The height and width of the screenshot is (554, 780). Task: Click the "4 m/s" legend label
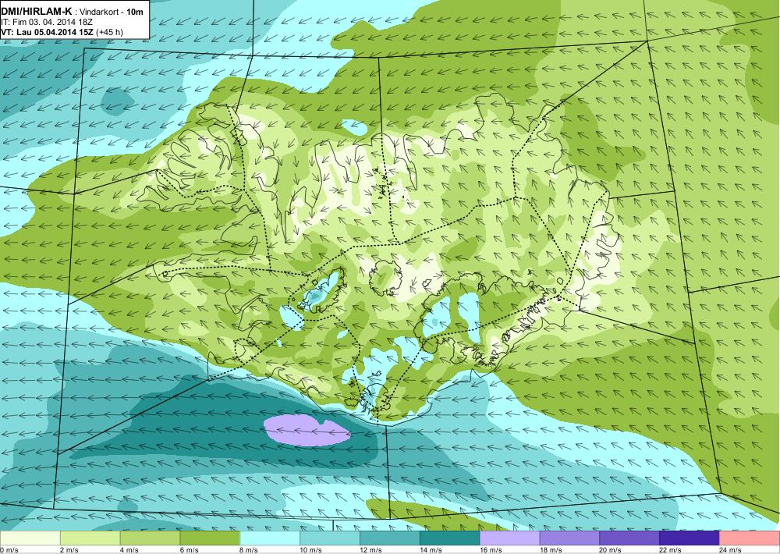click(129, 550)
